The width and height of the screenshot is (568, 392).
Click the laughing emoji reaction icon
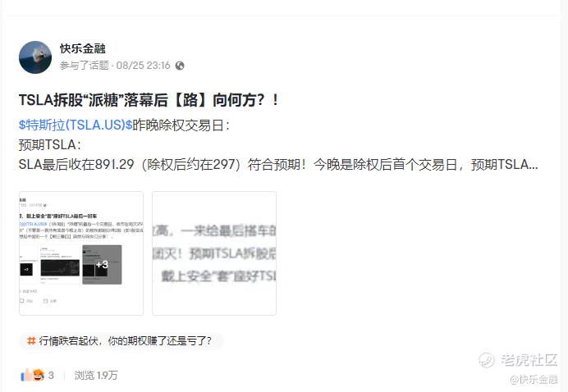[39, 375]
